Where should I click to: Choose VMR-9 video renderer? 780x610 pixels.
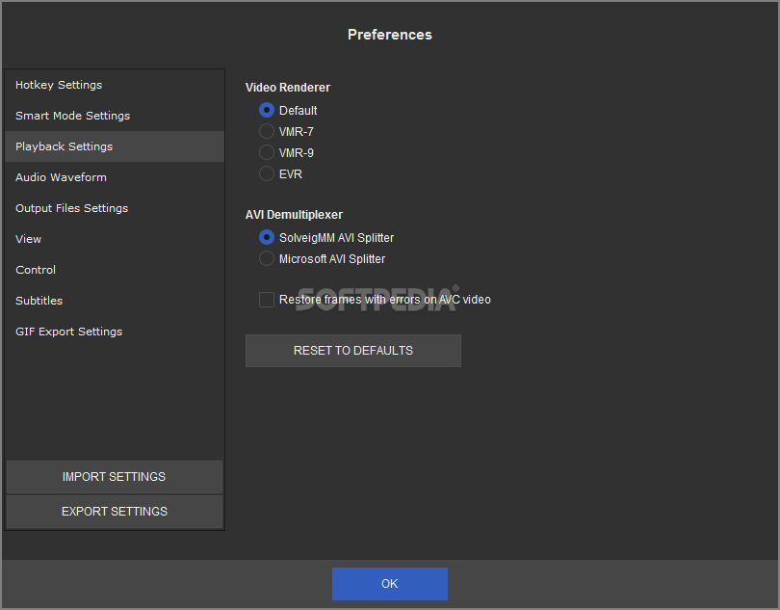267,152
